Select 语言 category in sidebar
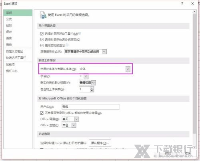Image resolution: width=200 pixels, height=161 pixels. tap(18, 38)
